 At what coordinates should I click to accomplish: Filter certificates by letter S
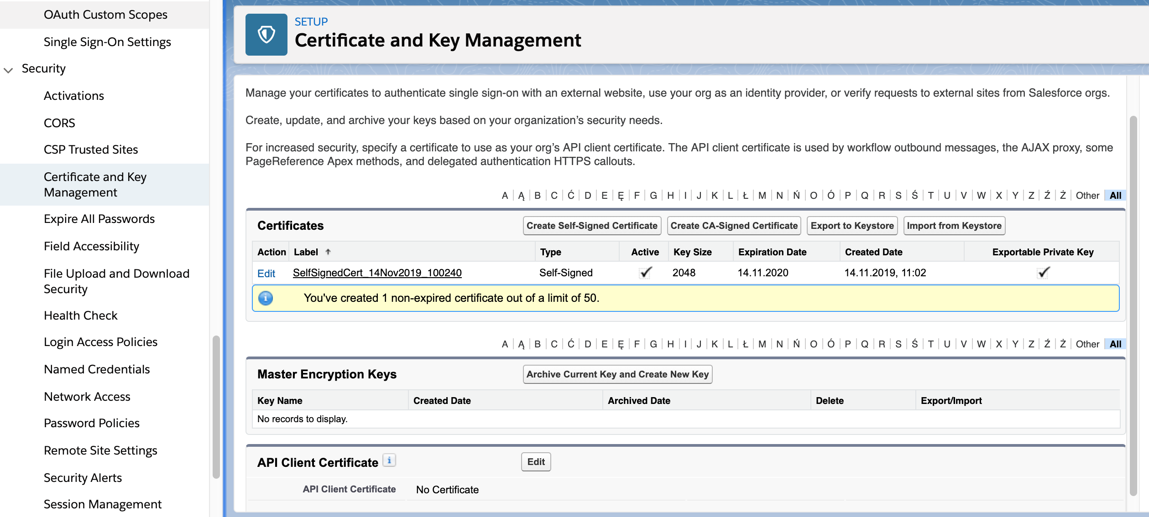(898, 196)
